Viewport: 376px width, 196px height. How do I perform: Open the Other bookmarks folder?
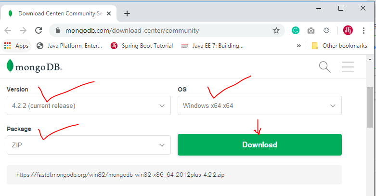tap(339, 46)
